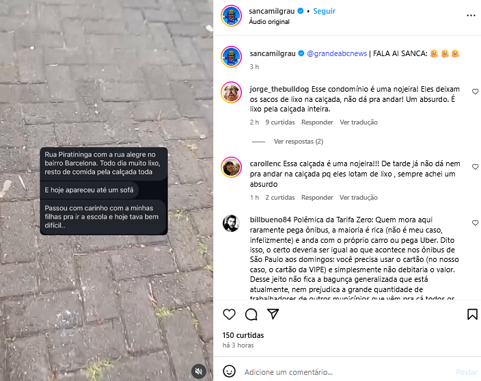This screenshot has width=481, height=381.
Task: Share post via paper plane icon
Action: pos(273,314)
